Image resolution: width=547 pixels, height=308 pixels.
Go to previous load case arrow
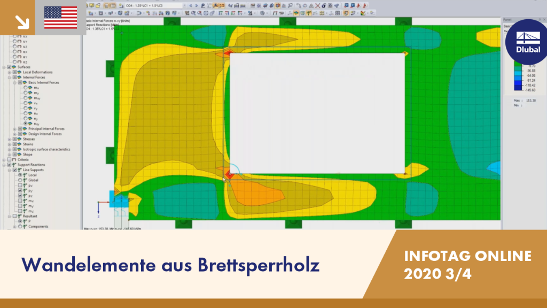[191, 5]
